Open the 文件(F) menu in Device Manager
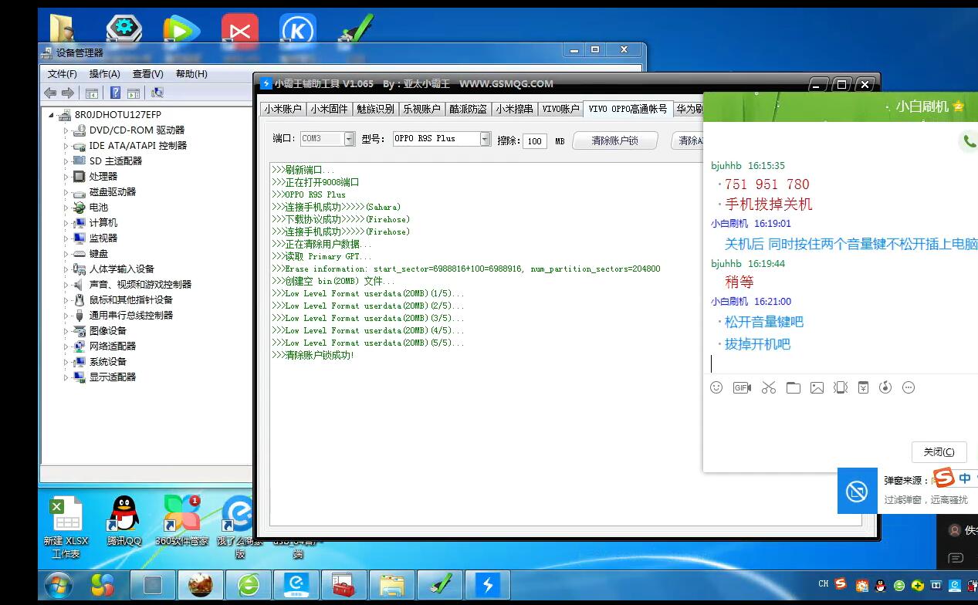 (62, 74)
